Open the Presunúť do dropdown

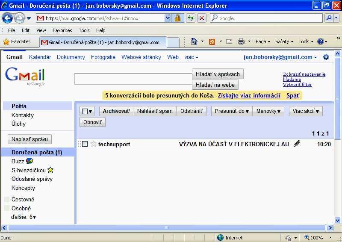pyautogui.click(x=232, y=111)
